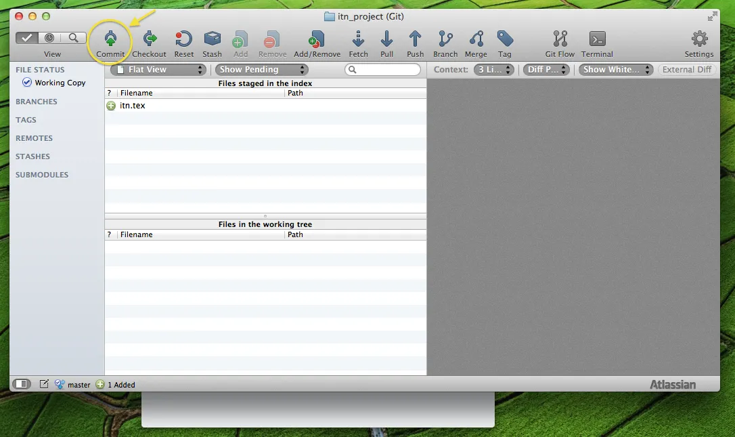This screenshot has width=735, height=437.
Task: Switch to the Log clock view
Action: 50,38
